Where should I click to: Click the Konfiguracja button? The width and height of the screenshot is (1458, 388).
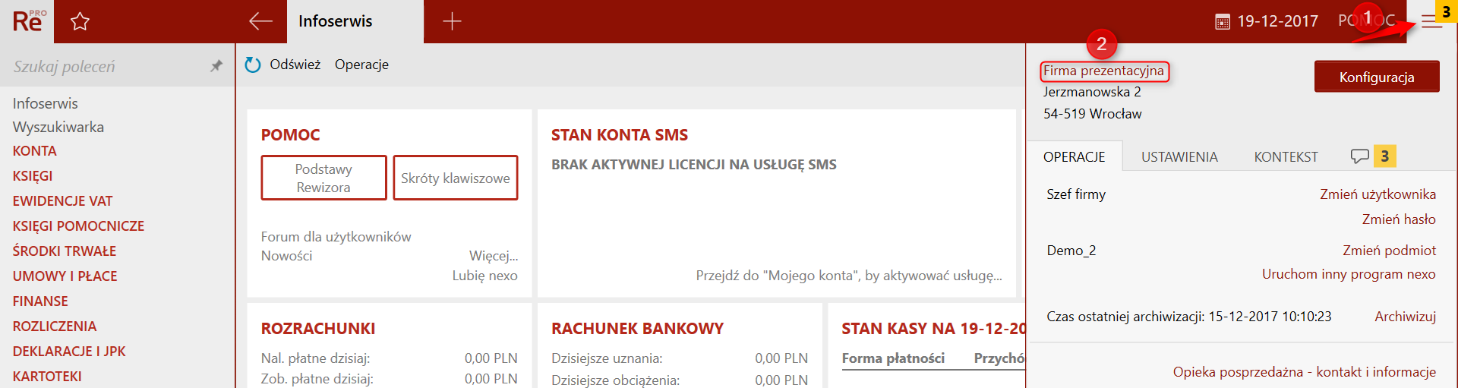pos(1377,77)
